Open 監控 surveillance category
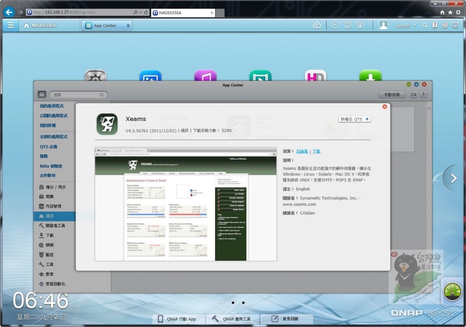The width and height of the screenshot is (466, 327). pos(46,255)
